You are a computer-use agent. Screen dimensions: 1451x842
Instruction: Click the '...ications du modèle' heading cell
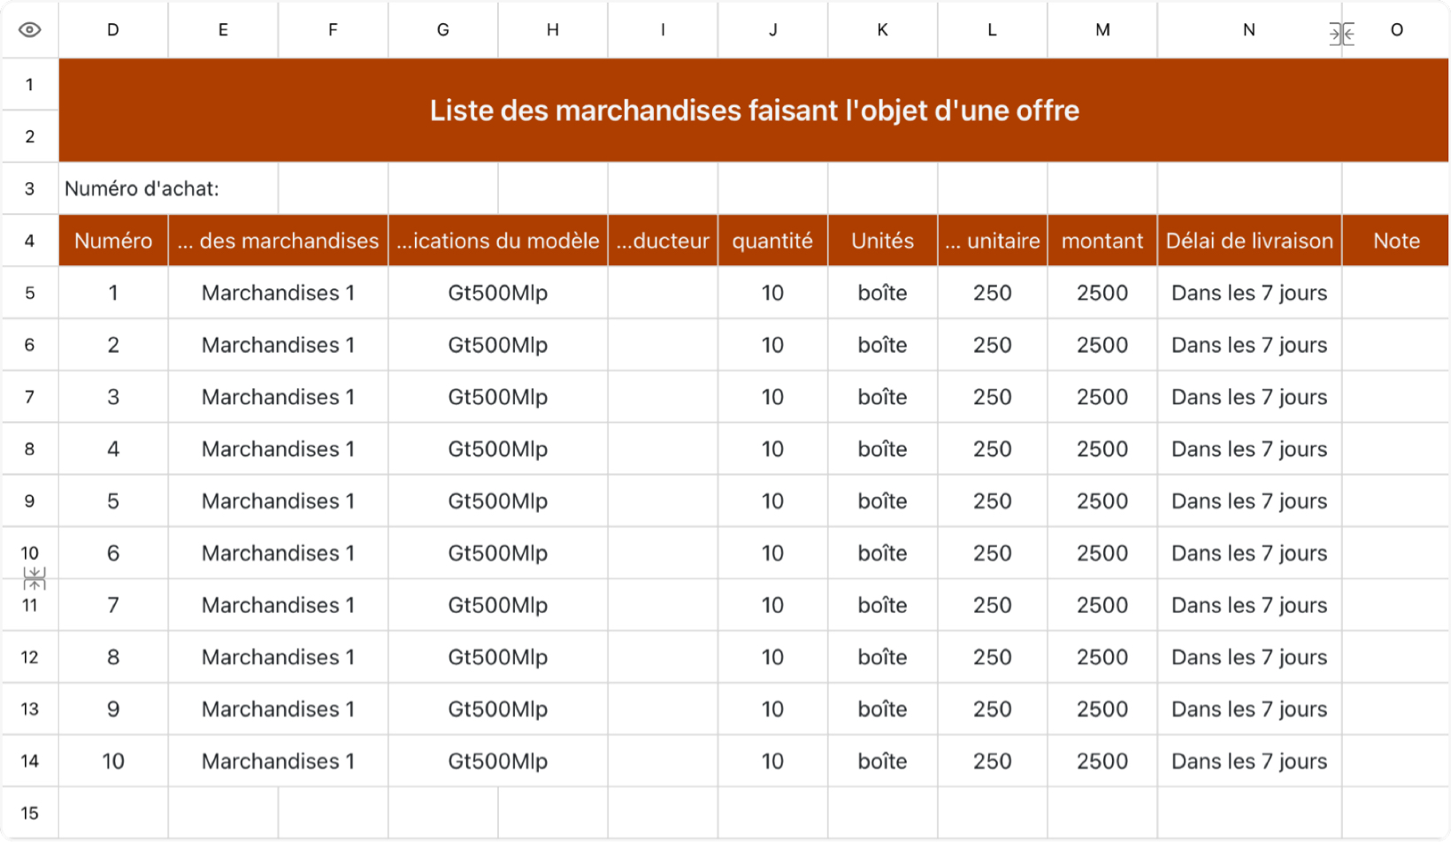(x=498, y=241)
